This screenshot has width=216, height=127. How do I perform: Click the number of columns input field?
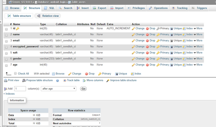(x=20, y=89)
